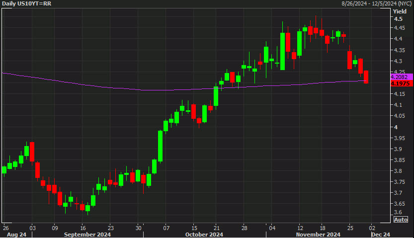The image size is (414, 238).
Task: Click the 15 date tick label
Action: (x=194, y=228)
